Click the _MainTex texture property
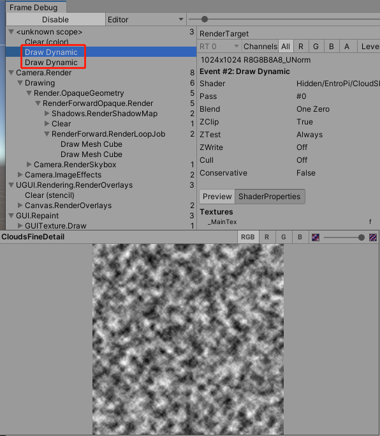The image size is (380, 436). 223,222
